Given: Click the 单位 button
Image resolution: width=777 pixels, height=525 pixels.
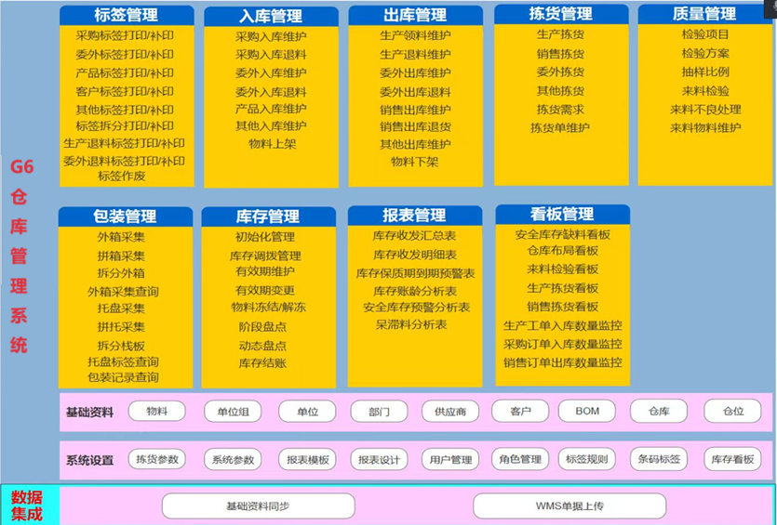Looking at the screenshot, I should click(x=307, y=412).
